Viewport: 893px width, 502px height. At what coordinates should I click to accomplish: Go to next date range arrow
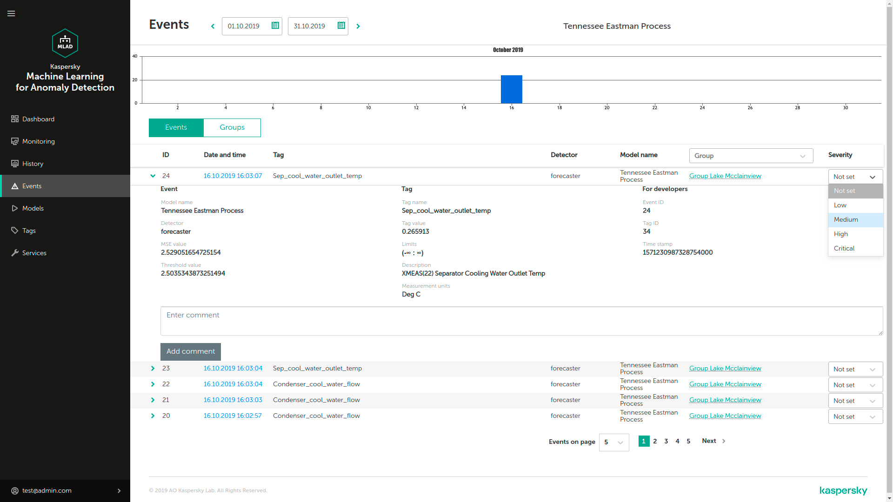358,26
